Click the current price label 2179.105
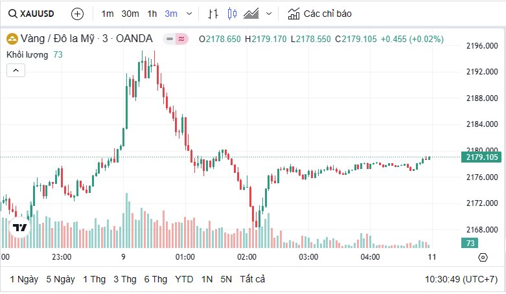 point(481,157)
